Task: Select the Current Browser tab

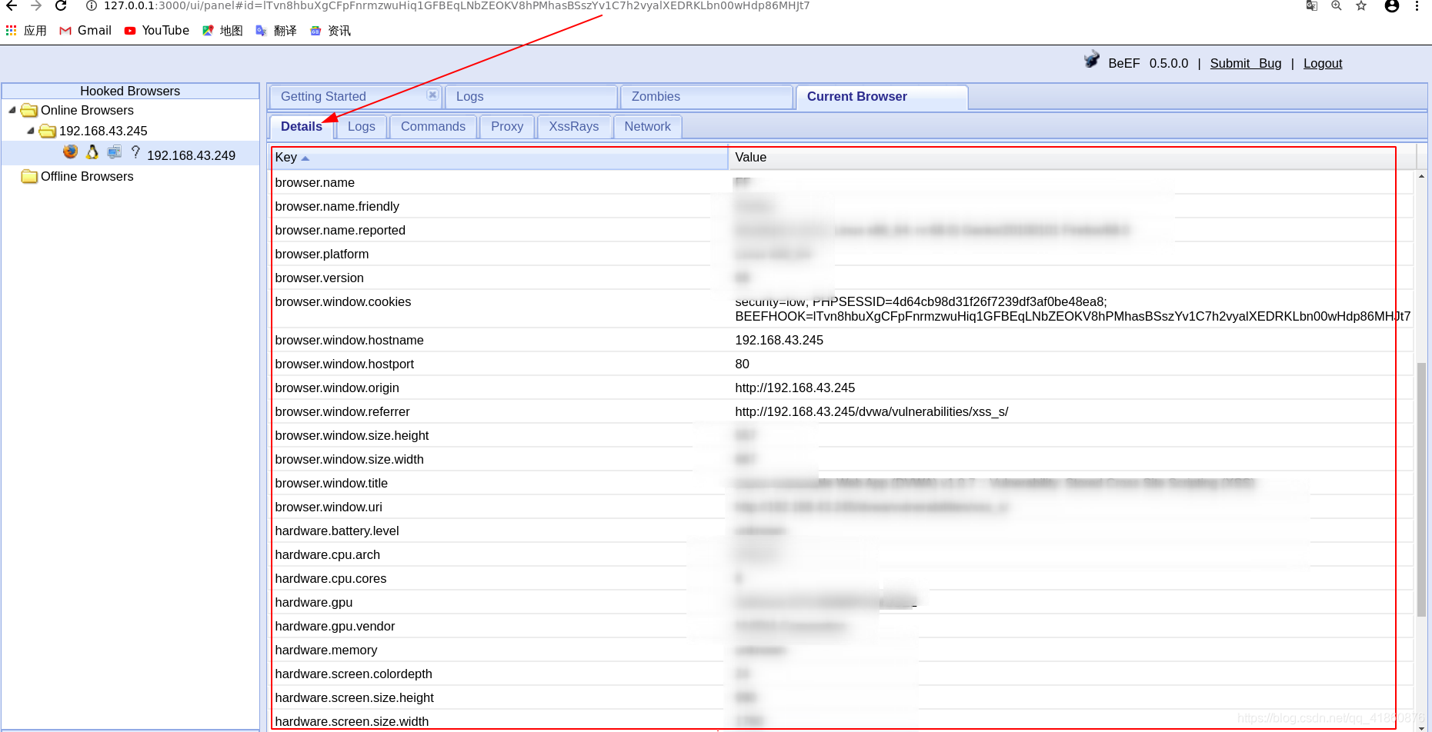Action: pyautogui.click(x=882, y=96)
